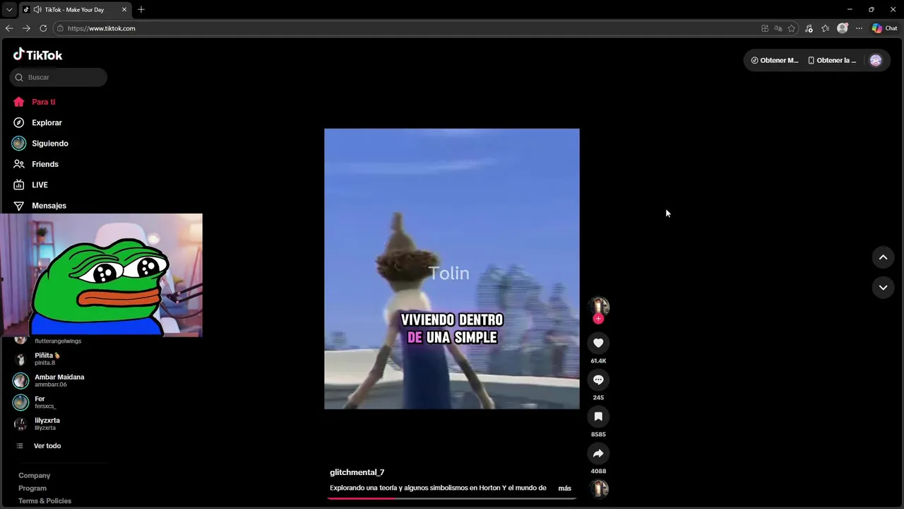This screenshot has height=509, width=904.
Task: Click the video progress bar
Action: point(452,498)
